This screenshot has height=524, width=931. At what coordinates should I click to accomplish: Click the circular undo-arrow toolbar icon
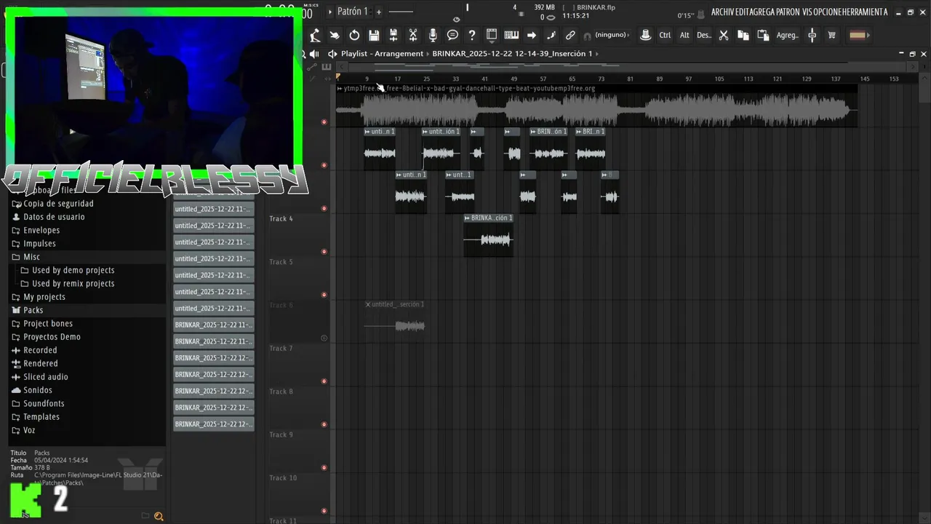click(354, 35)
